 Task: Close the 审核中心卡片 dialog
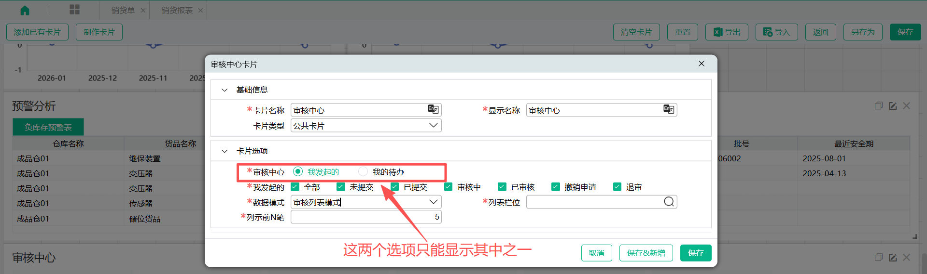click(x=702, y=64)
